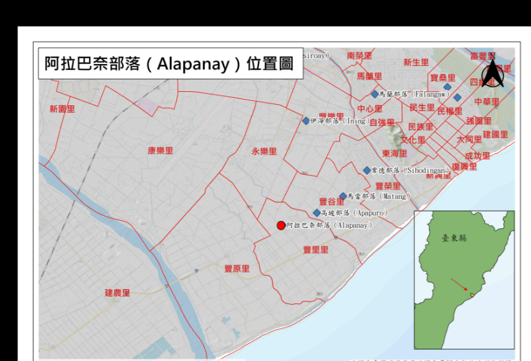
Task: Click the 豐原里 area label
Action: pos(236,268)
